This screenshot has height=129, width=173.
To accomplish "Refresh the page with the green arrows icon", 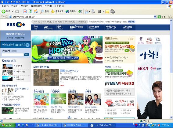I will tap(31, 12).
